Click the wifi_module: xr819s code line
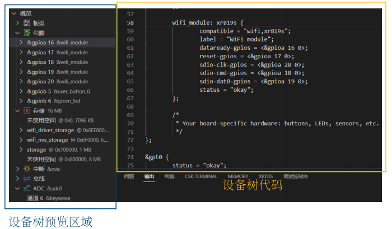The width and height of the screenshot is (392, 229). pyautogui.click(x=208, y=23)
